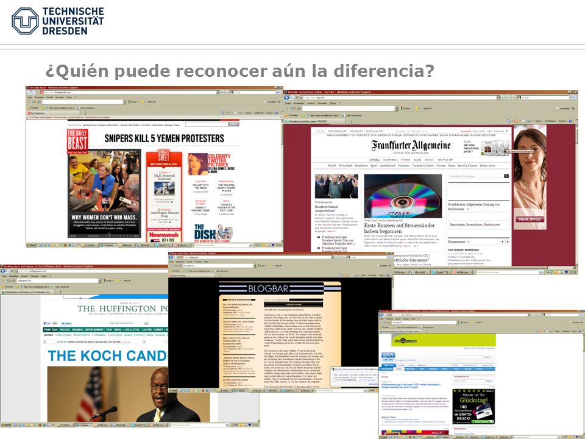Open Datei menu in Daily Beast window
Viewport: 585px width, 439px height.
point(29,98)
